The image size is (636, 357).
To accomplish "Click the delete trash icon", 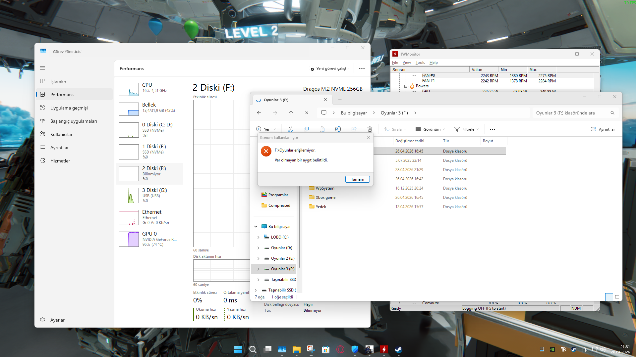I will pos(370,129).
